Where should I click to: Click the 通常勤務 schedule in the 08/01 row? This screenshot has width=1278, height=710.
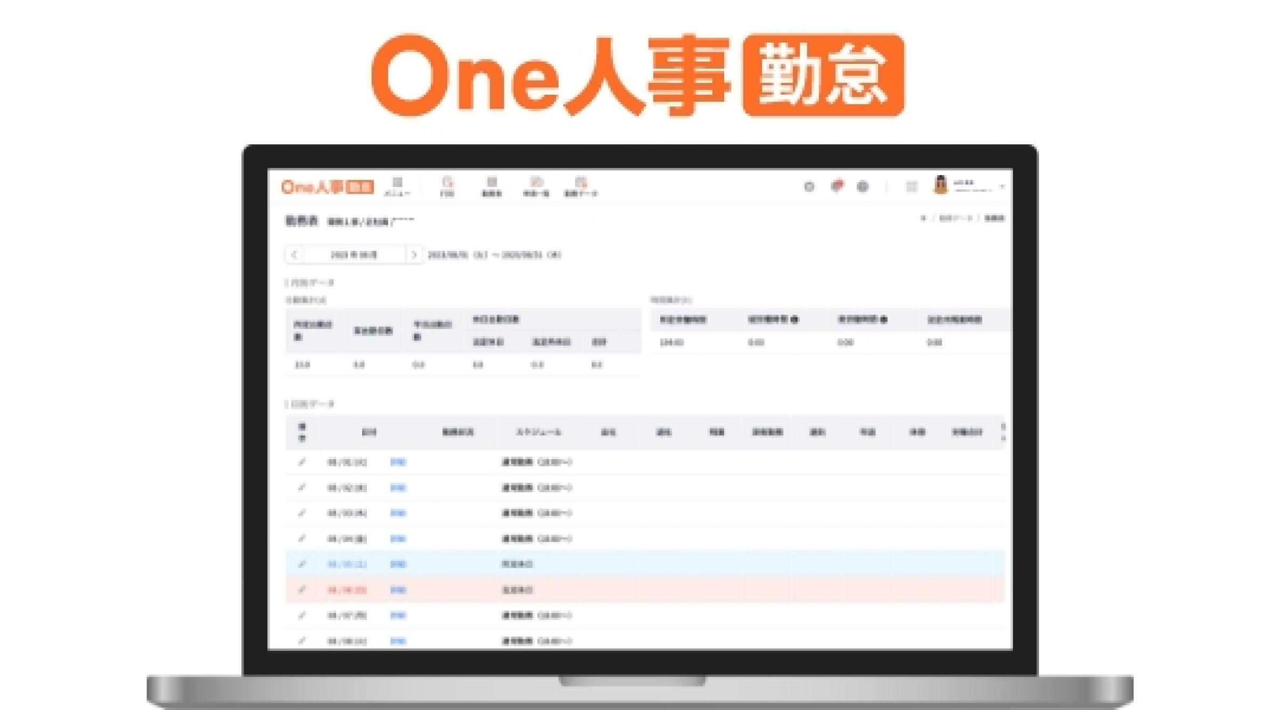(536, 462)
